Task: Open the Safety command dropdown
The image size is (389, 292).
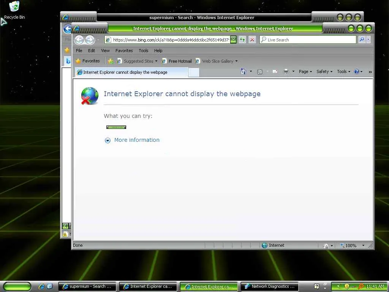Action: tap(324, 71)
